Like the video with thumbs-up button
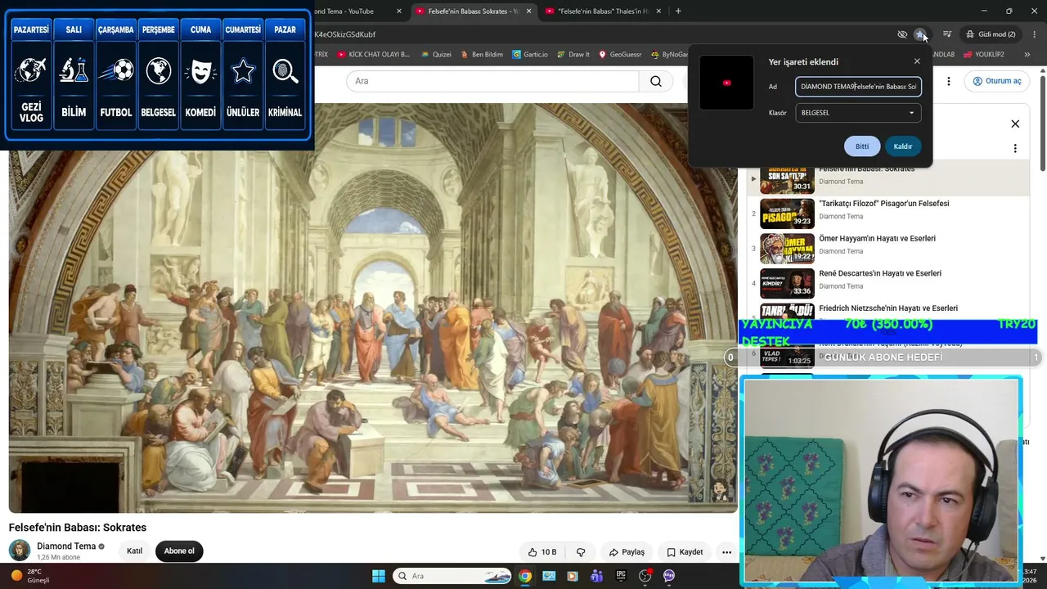The image size is (1047, 589). click(542, 552)
